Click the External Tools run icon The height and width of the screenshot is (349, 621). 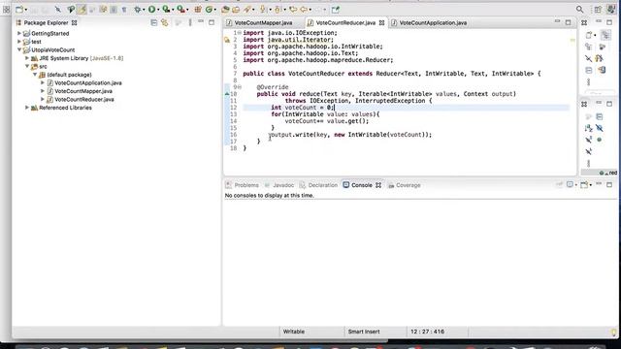(x=180, y=10)
